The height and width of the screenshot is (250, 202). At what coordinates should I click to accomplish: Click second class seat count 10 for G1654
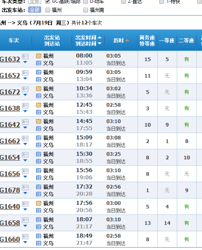[x=187, y=158]
